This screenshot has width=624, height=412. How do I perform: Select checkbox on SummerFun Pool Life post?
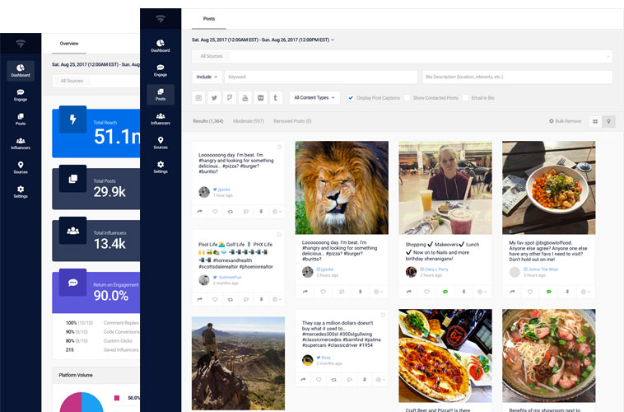(279, 235)
